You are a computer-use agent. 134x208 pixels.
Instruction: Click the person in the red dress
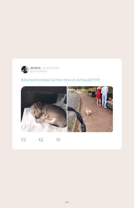coord(98,96)
